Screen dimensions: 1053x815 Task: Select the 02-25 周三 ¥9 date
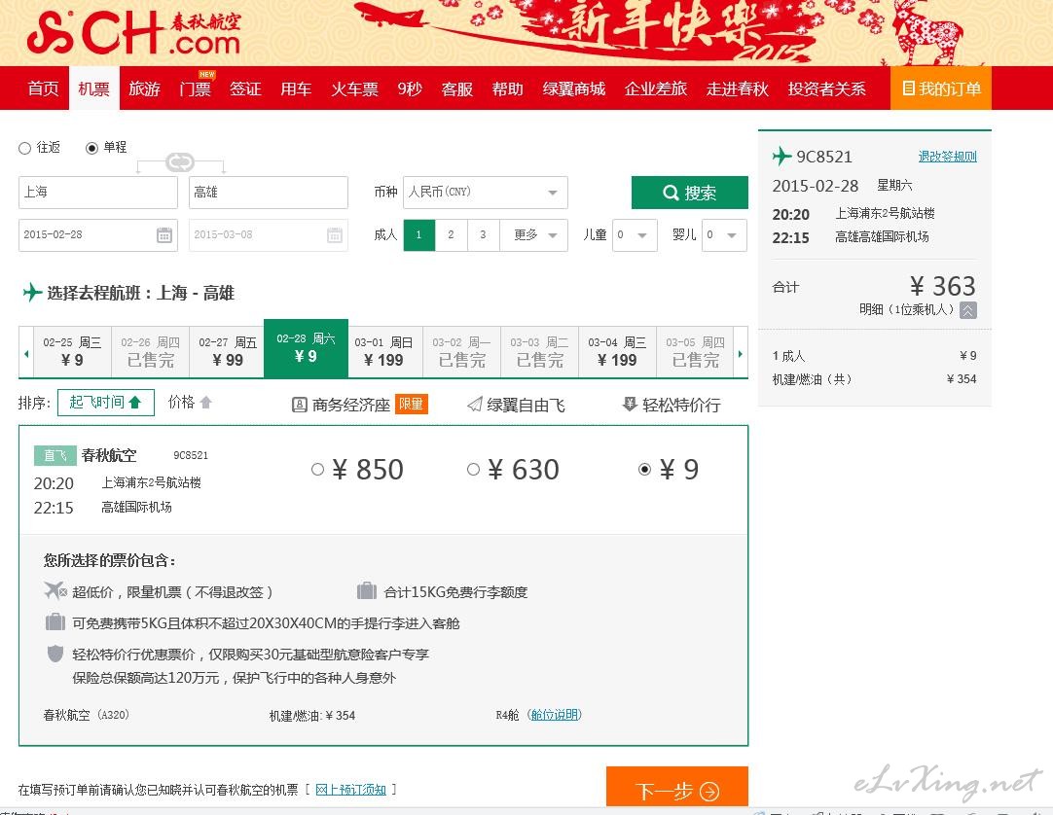73,352
